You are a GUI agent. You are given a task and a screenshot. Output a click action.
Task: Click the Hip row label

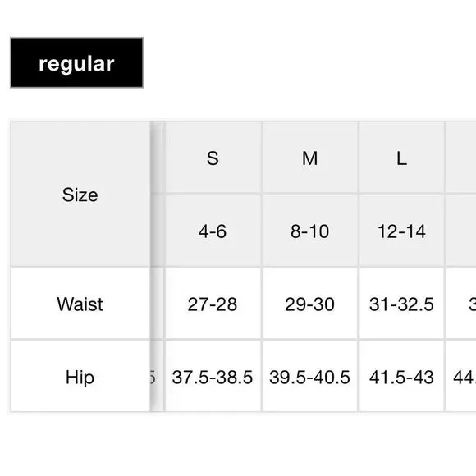pyautogui.click(x=80, y=377)
